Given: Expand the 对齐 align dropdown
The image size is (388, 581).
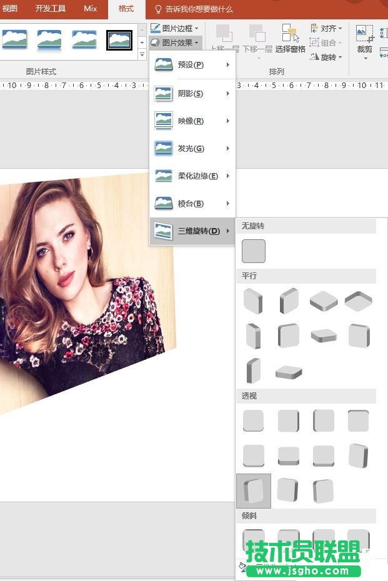Looking at the screenshot, I should pyautogui.click(x=327, y=28).
